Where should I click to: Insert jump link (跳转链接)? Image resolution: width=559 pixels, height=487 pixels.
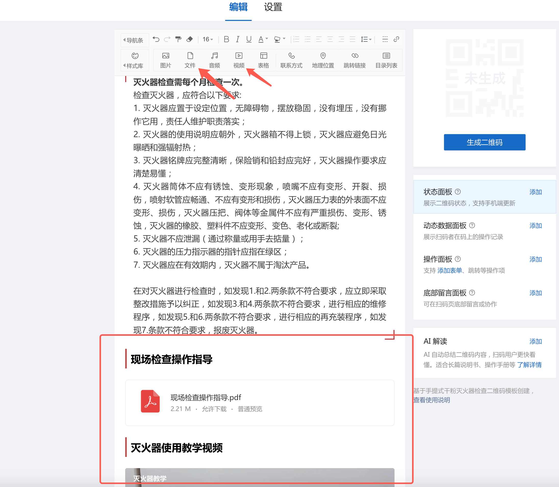[355, 60]
